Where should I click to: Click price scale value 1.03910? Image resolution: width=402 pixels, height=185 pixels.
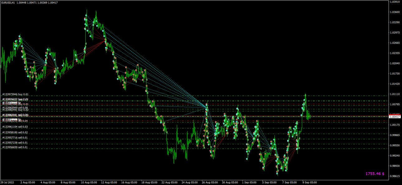[395, 2]
